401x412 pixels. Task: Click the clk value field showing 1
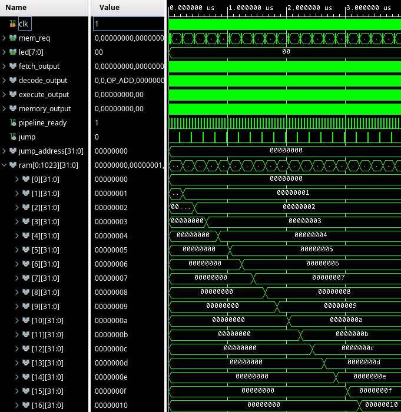point(128,24)
